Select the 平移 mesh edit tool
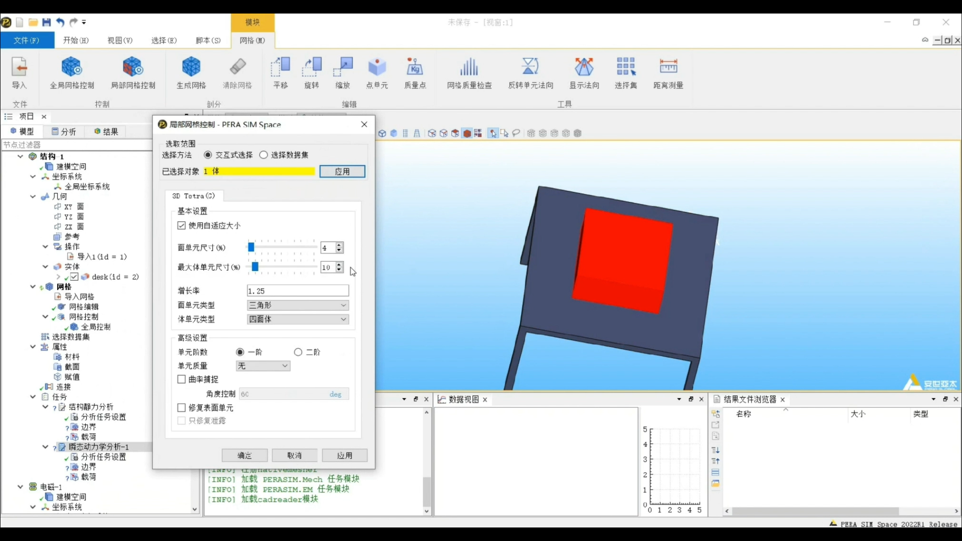This screenshot has height=541, width=962. click(281, 73)
